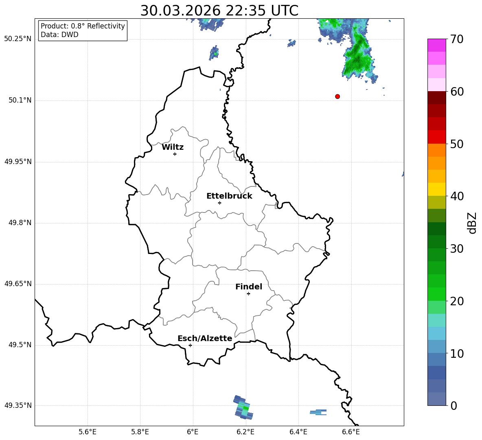Click the longitude label 5.6°E
The height and width of the screenshot is (440, 482).
88,432
